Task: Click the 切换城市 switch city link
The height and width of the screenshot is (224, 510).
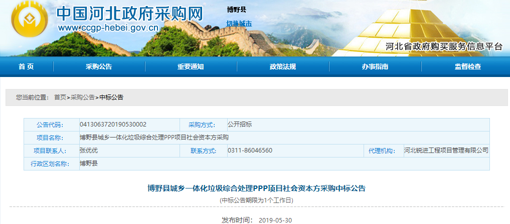Action: pyautogui.click(x=239, y=23)
